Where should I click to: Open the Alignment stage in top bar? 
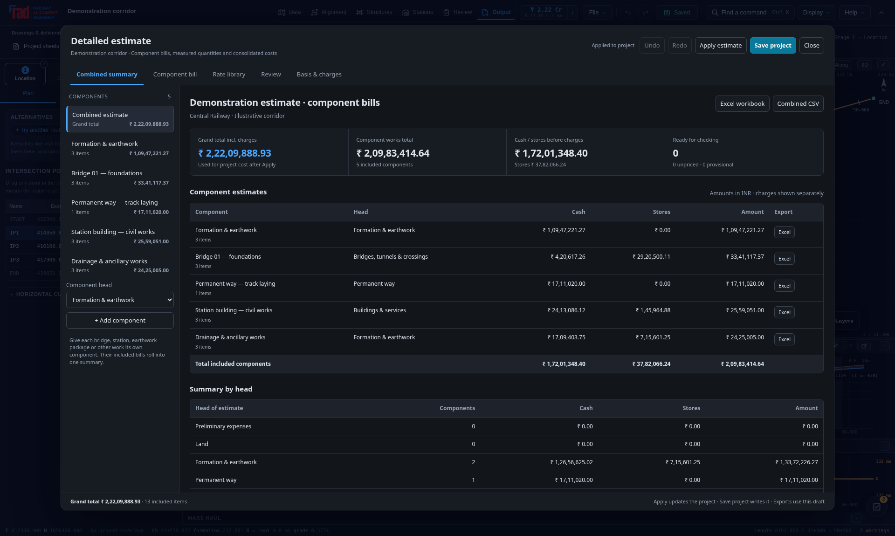(329, 12)
